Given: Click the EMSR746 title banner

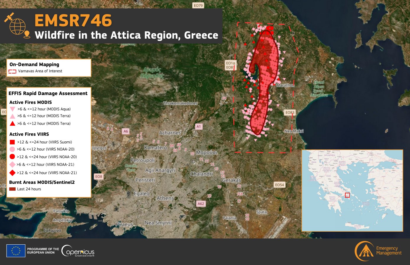Looking at the screenshot, I should (73, 21).
